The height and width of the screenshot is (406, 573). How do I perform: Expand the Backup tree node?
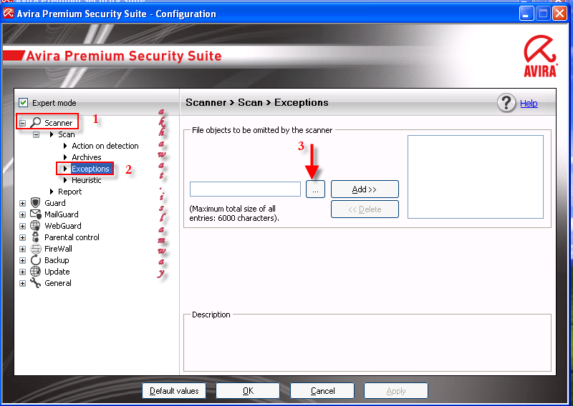click(23, 260)
